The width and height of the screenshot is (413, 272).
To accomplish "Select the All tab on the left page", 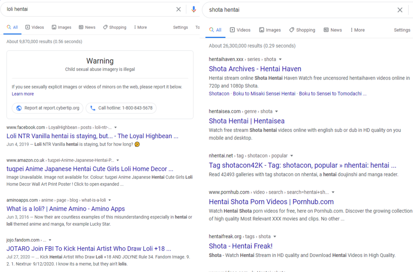I will [13, 27].
